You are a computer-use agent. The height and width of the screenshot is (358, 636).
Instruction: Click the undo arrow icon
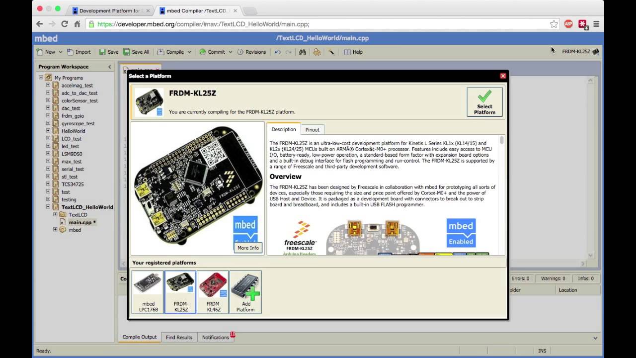(278, 52)
